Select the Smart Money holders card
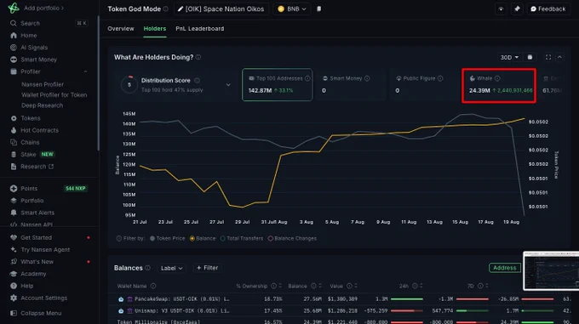The height and width of the screenshot is (324, 579). [x=350, y=84]
